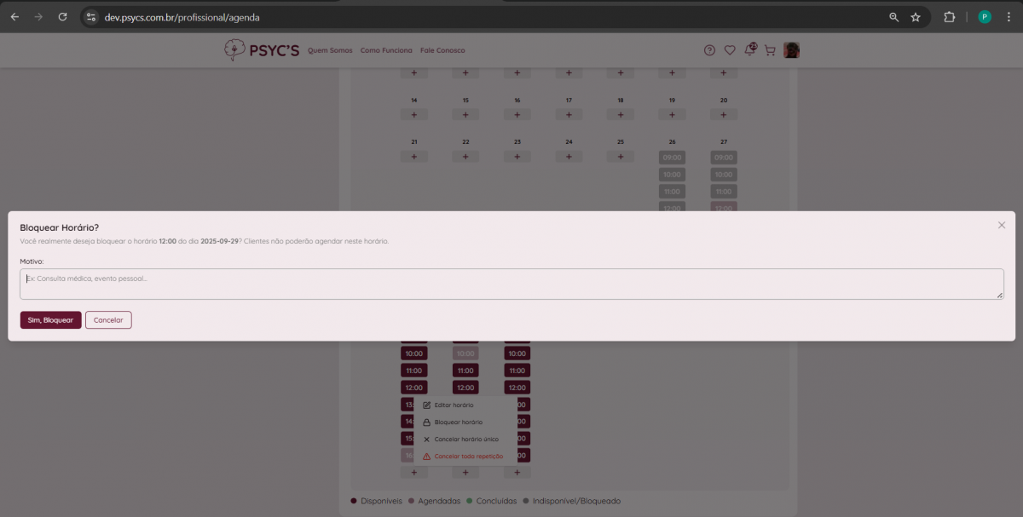Image resolution: width=1023 pixels, height=517 pixels.
Task: Open the Fale Conosco link
Action: (x=442, y=50)
